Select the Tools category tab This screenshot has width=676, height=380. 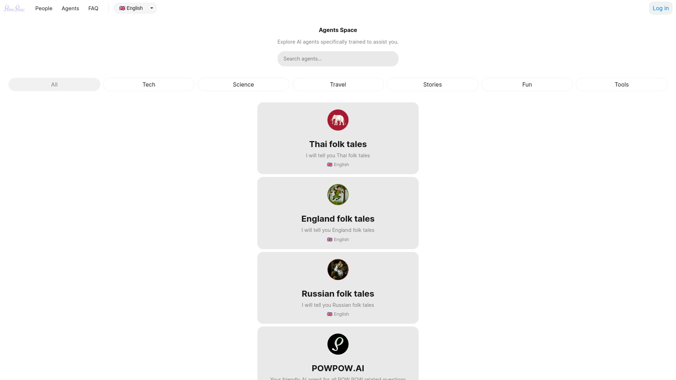(622, 84)
